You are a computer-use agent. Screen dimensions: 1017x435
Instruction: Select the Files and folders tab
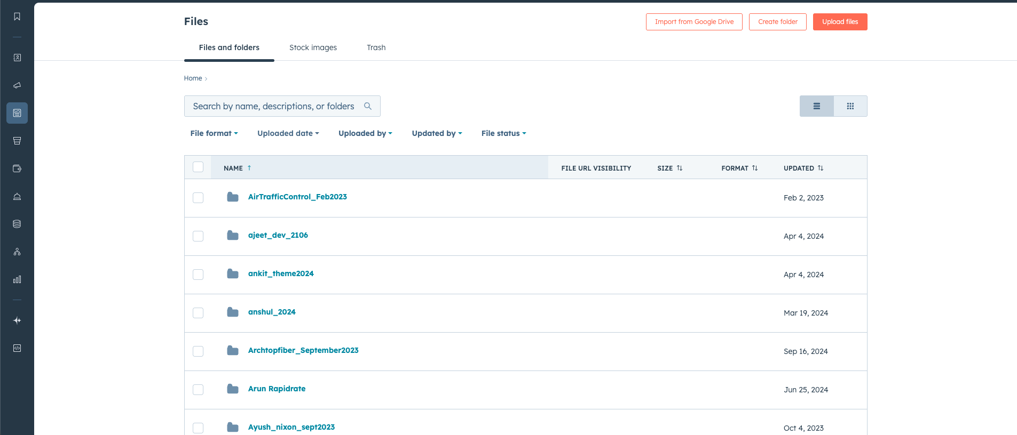[x=229, y=47]
